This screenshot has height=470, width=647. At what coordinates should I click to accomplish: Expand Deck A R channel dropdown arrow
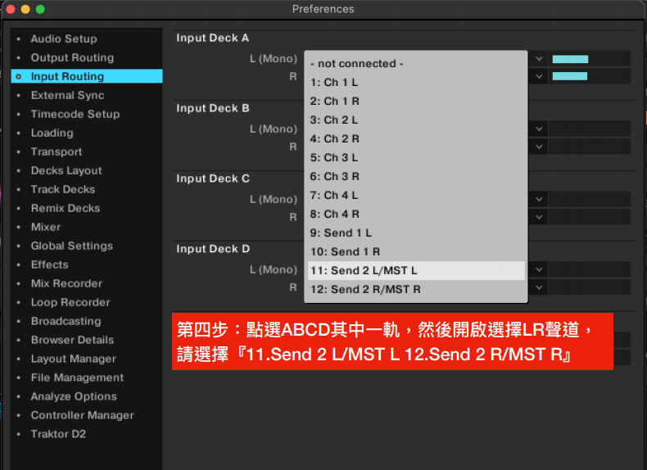[538, 76]
